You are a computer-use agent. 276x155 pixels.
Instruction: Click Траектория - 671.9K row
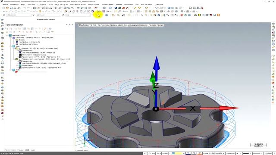(41, 68)
